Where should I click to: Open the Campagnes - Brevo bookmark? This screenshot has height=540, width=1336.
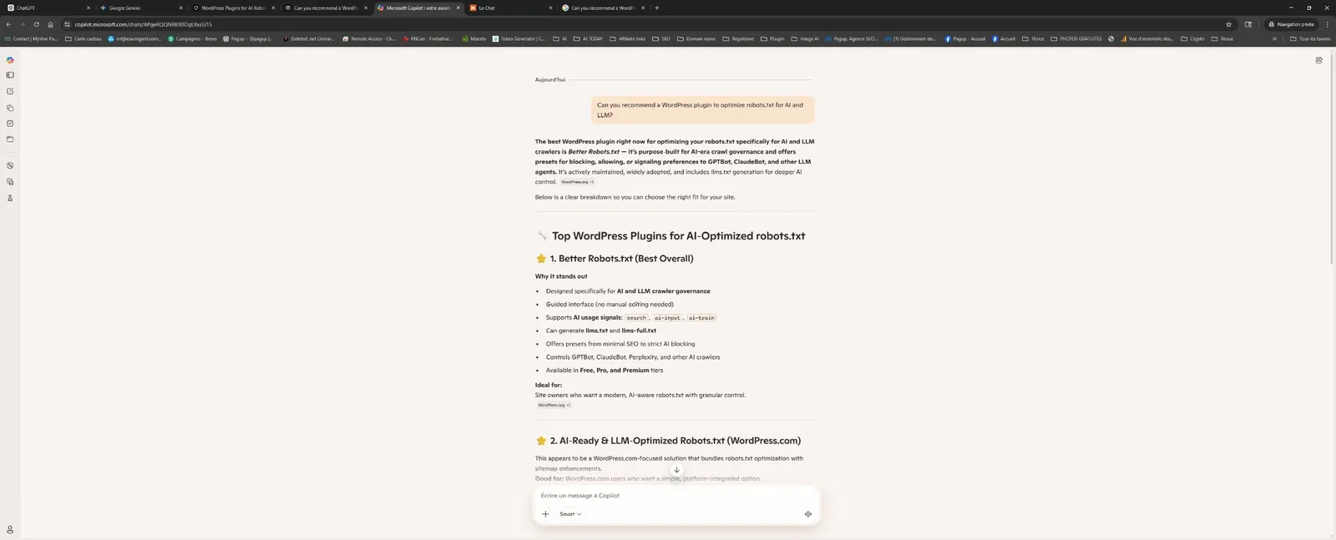pos(192,38)
